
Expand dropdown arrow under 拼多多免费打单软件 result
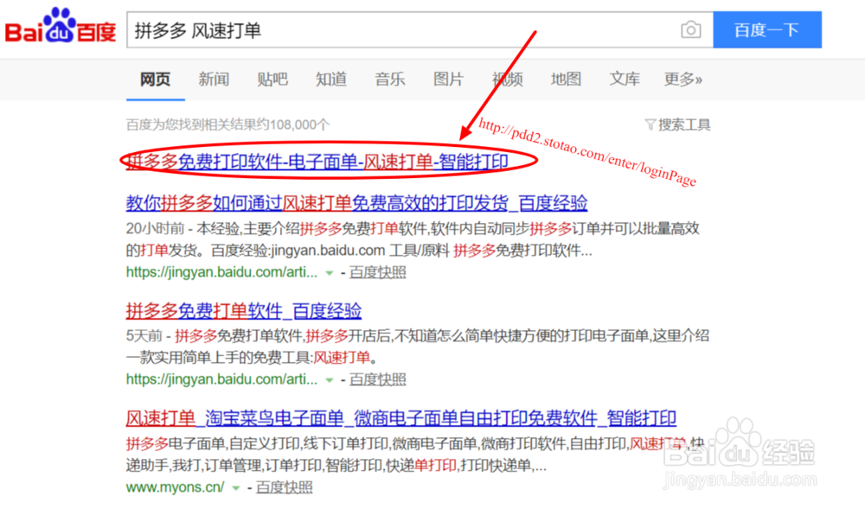pyautogui.click(x=330, y=380)
